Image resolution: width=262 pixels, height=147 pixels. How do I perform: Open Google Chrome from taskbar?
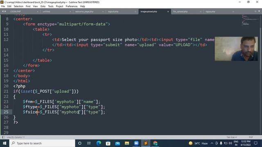[x=155, y=143]
